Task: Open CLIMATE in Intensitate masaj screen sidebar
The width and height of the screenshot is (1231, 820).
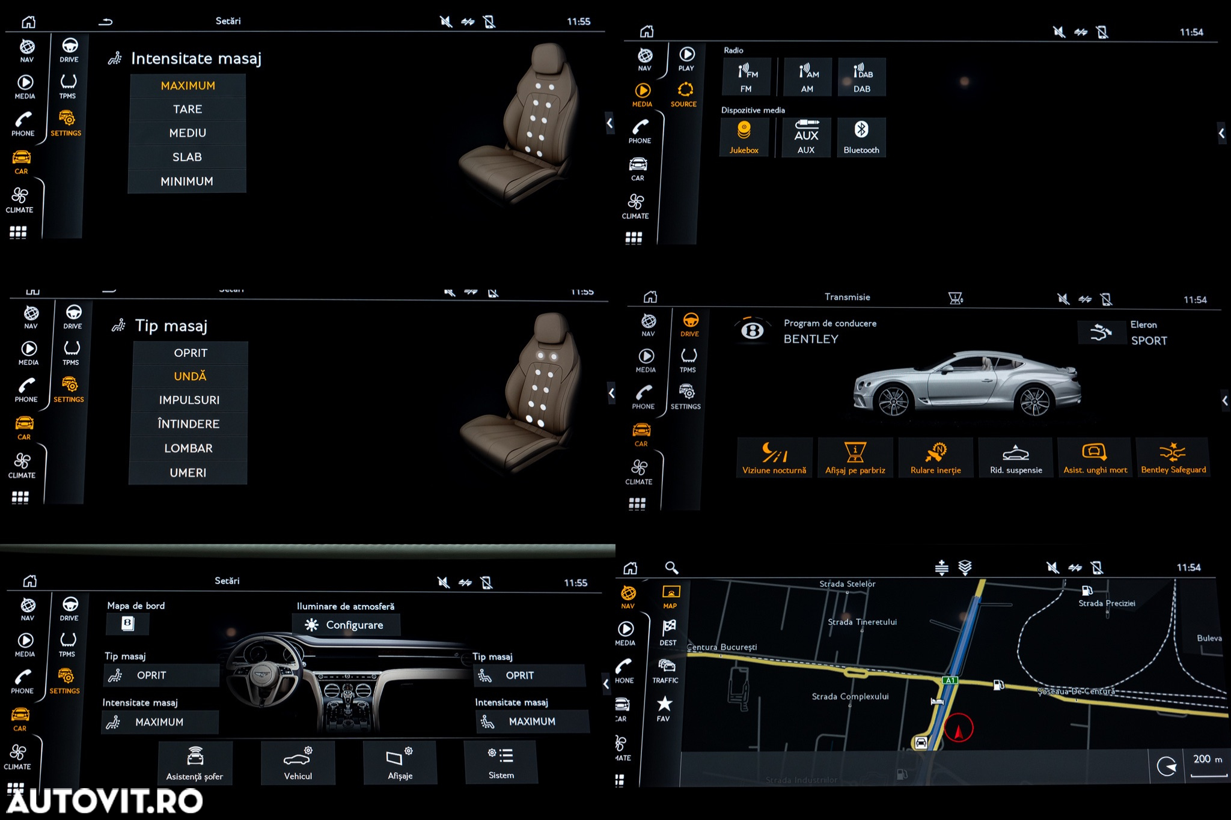Action: 19,201
